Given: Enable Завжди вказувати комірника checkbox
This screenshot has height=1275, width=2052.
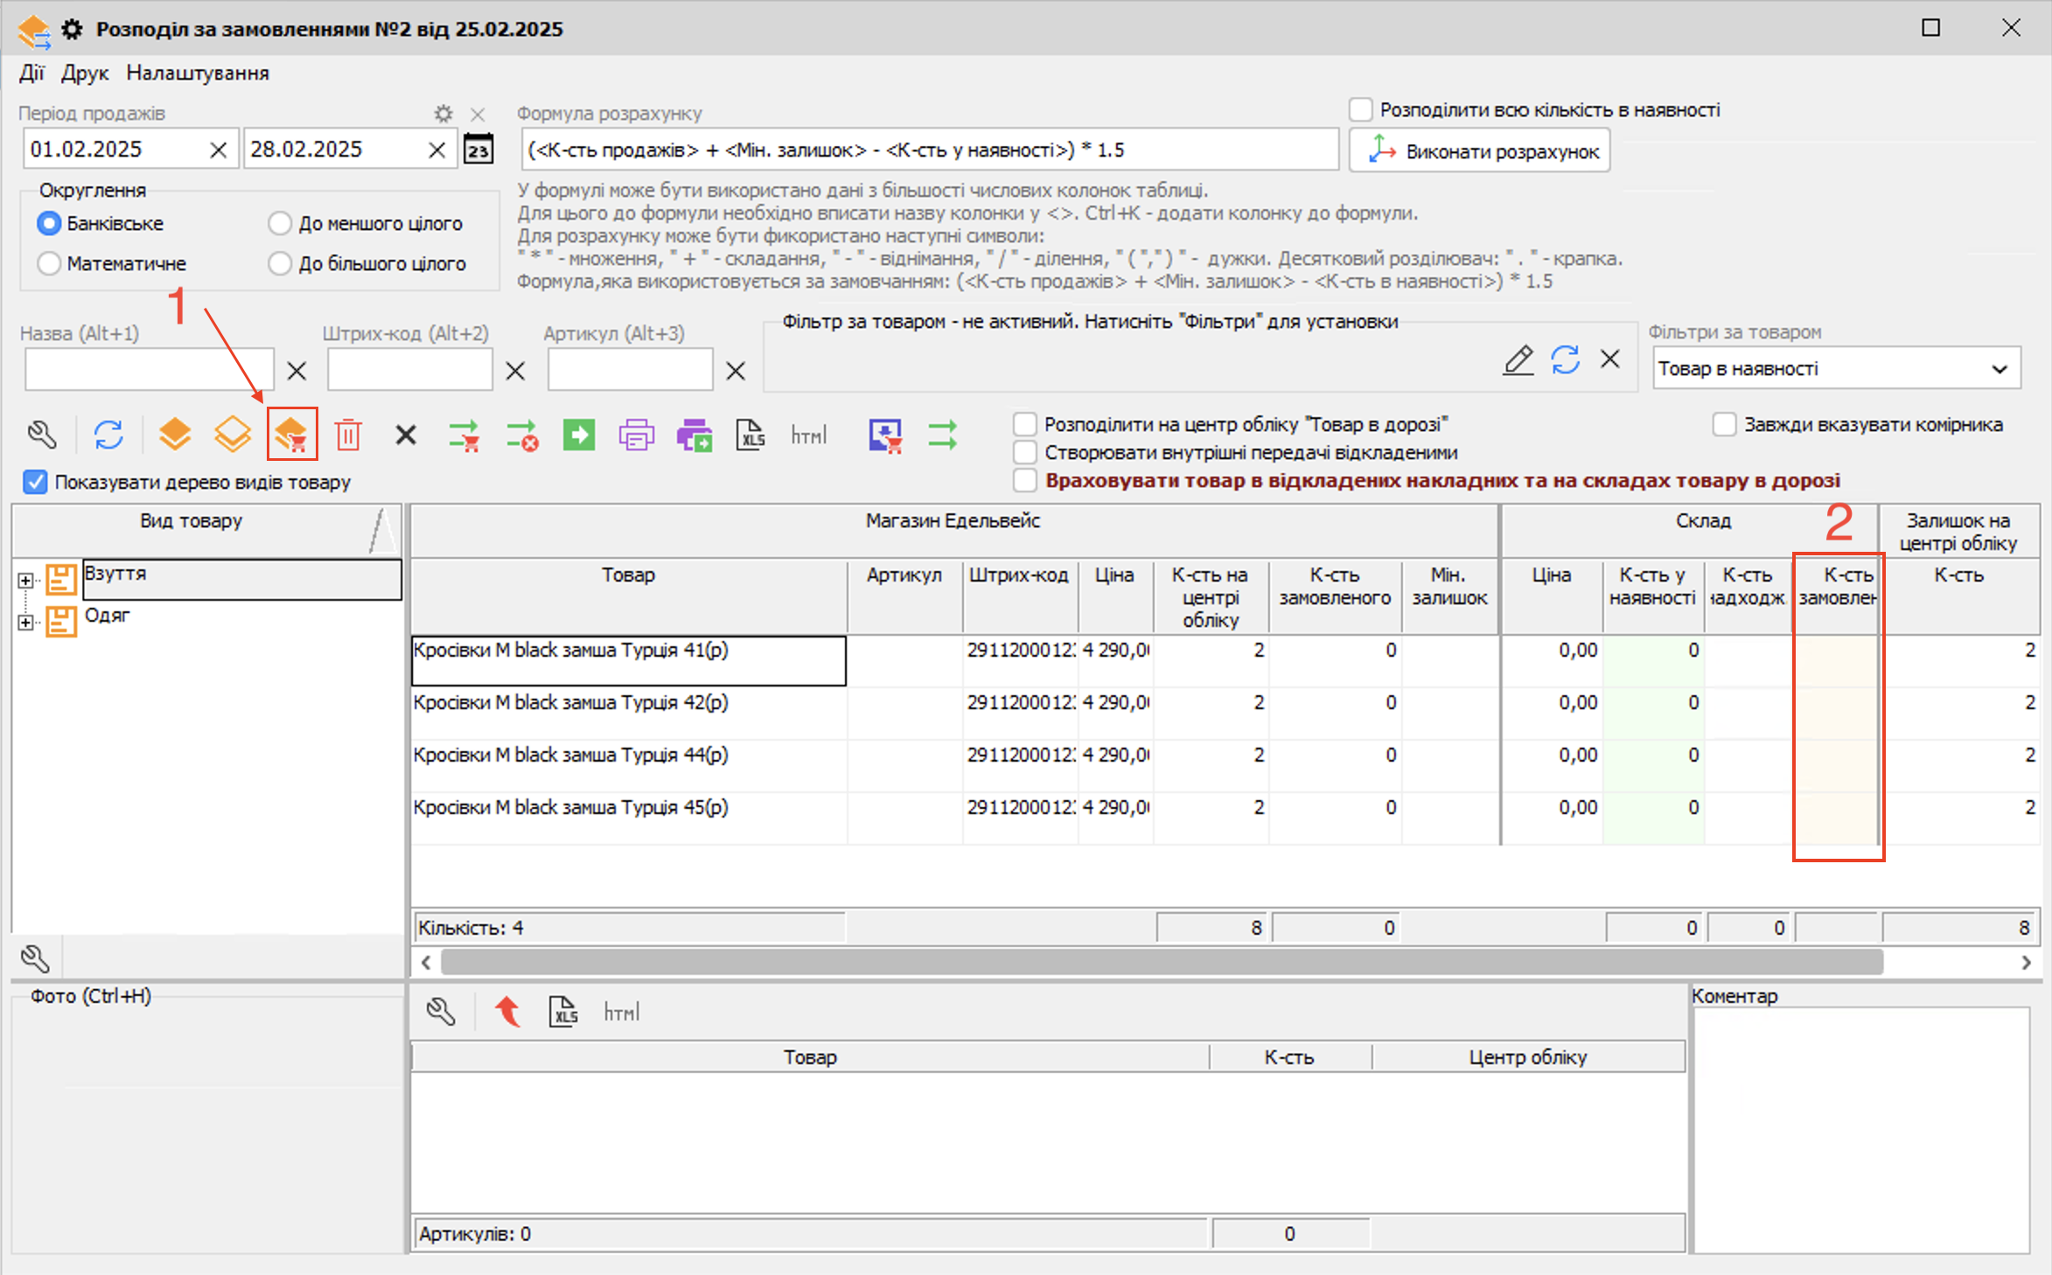Looking at the screenshot, I should point(1724,425).
